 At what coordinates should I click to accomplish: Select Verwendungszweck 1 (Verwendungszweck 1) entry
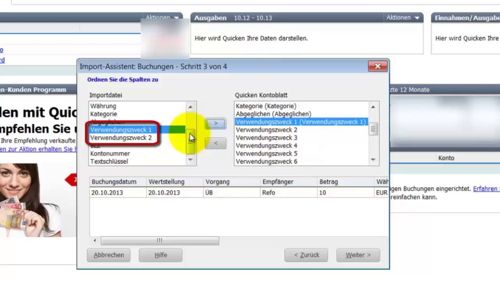[301, 122]
